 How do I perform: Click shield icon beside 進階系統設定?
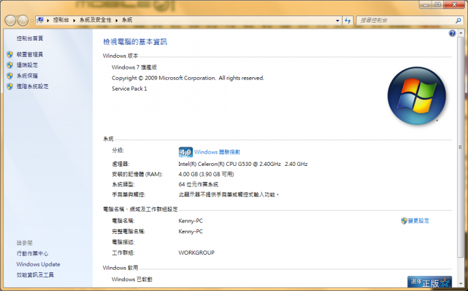[10, 87]
